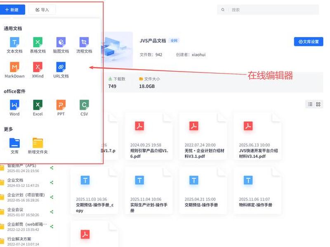Open 规则引擎产品介绍V1.6.pdf file card
Viewport: 330px width, 247px height.
point(149,136)
